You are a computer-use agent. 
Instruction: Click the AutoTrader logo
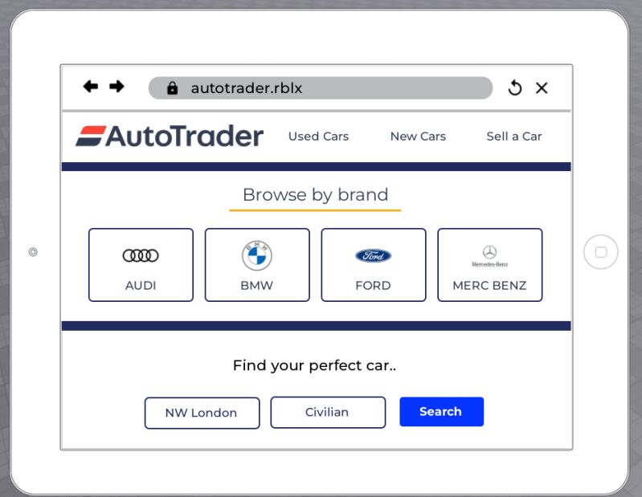pyautogui.click(x=170, y=136)
